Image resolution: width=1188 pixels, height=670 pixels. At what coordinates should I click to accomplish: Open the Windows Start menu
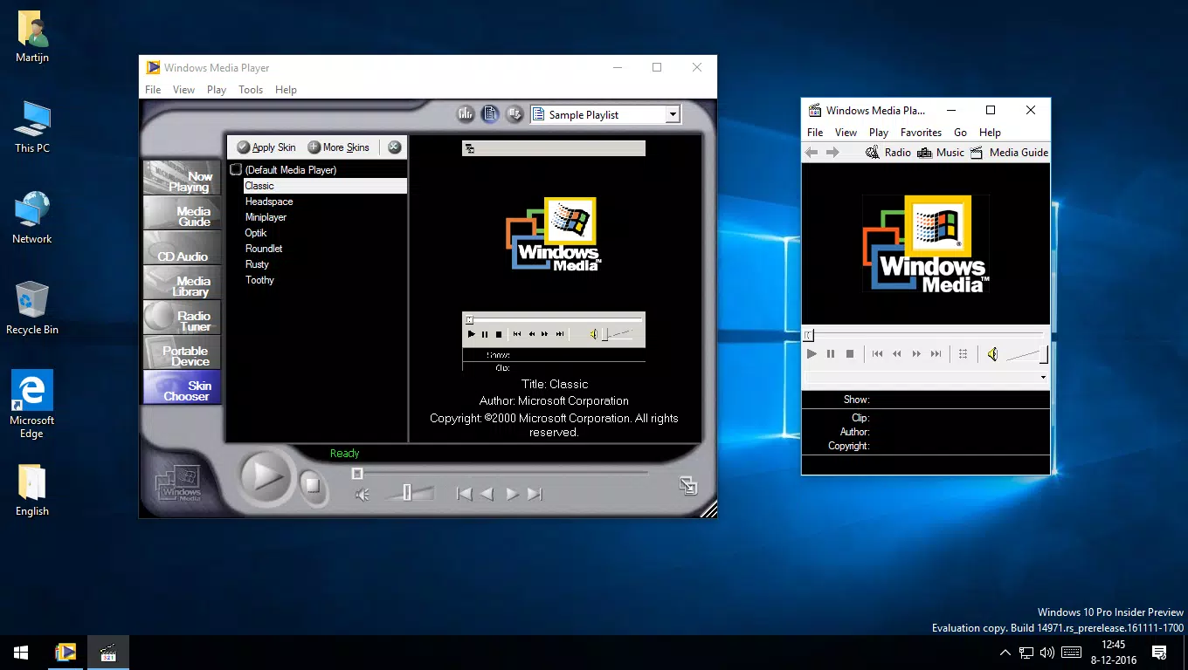(x=21, y=653)
